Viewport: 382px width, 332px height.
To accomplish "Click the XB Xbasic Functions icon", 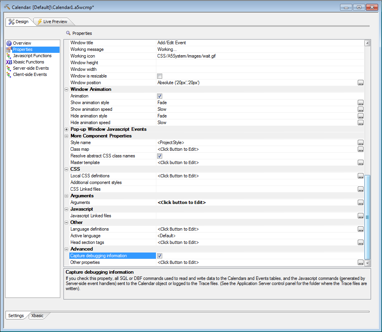I will tap(9, 62).
